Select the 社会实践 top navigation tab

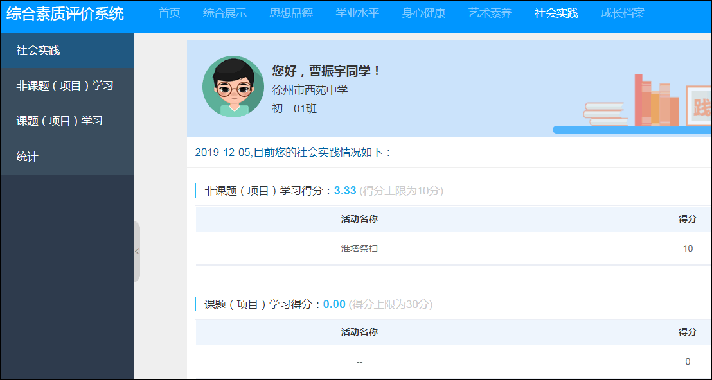(x=556, y=13)
